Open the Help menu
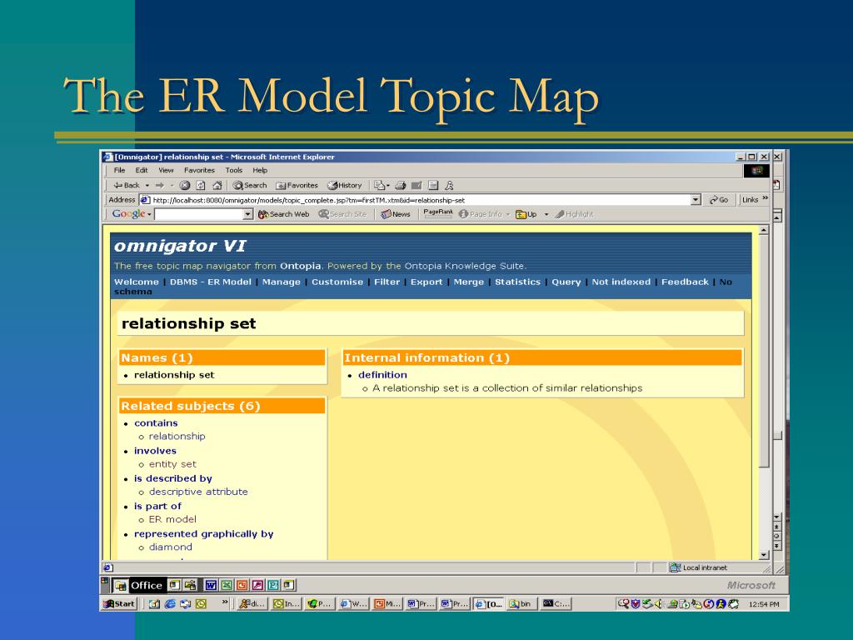 (x=260, y=170)
